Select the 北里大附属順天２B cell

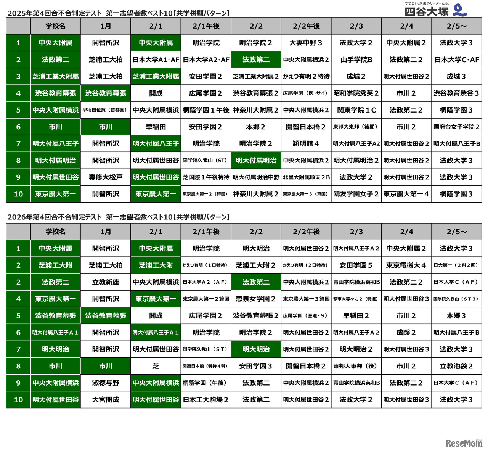tap(306, 177)
